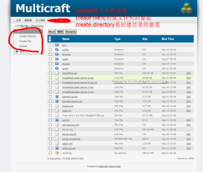Screen dimensions: 203x172
Task: Open Create Directory in sidebar menu
Action: (x=28, y=36)
